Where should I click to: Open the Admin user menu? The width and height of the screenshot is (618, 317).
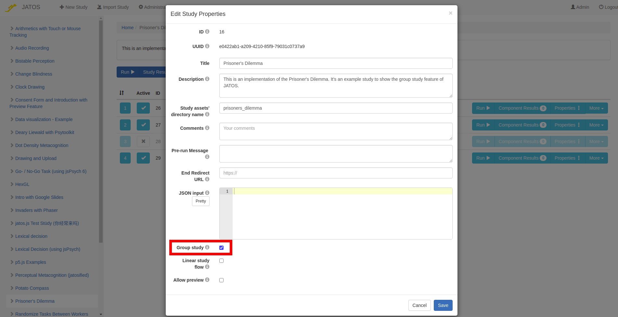click(x=580, y=7)
